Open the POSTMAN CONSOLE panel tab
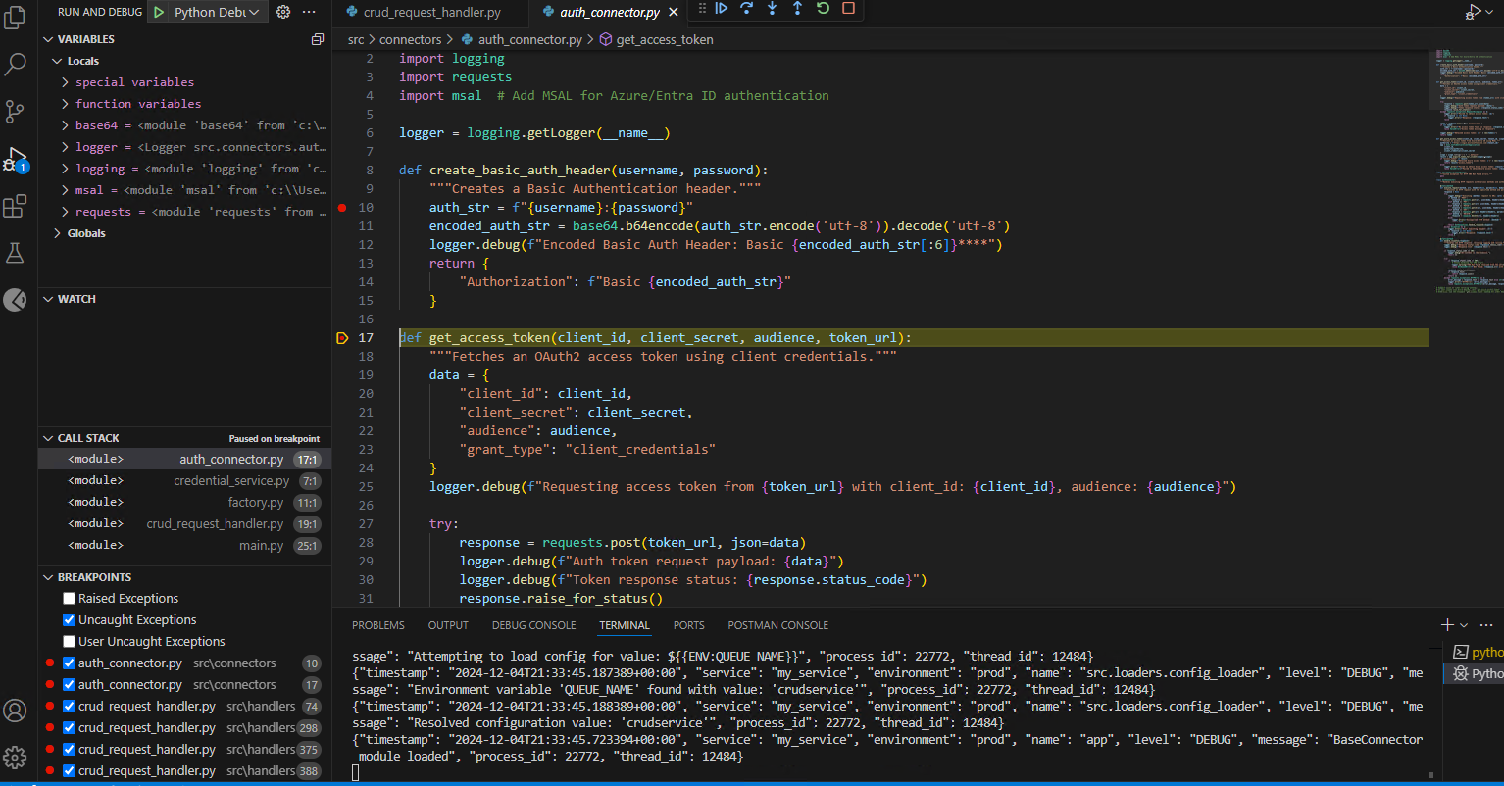The height and width of the screenshot is (786, 1504). (x=778, y=625)
